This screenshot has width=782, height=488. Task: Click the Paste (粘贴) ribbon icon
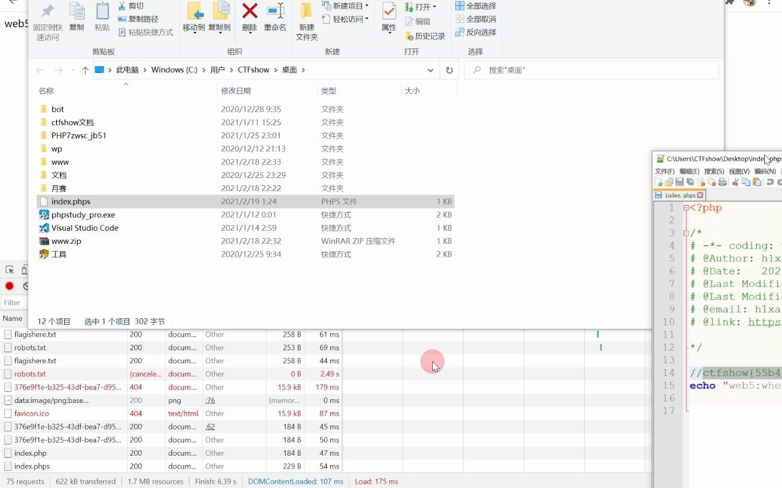(x=102, y=11)
